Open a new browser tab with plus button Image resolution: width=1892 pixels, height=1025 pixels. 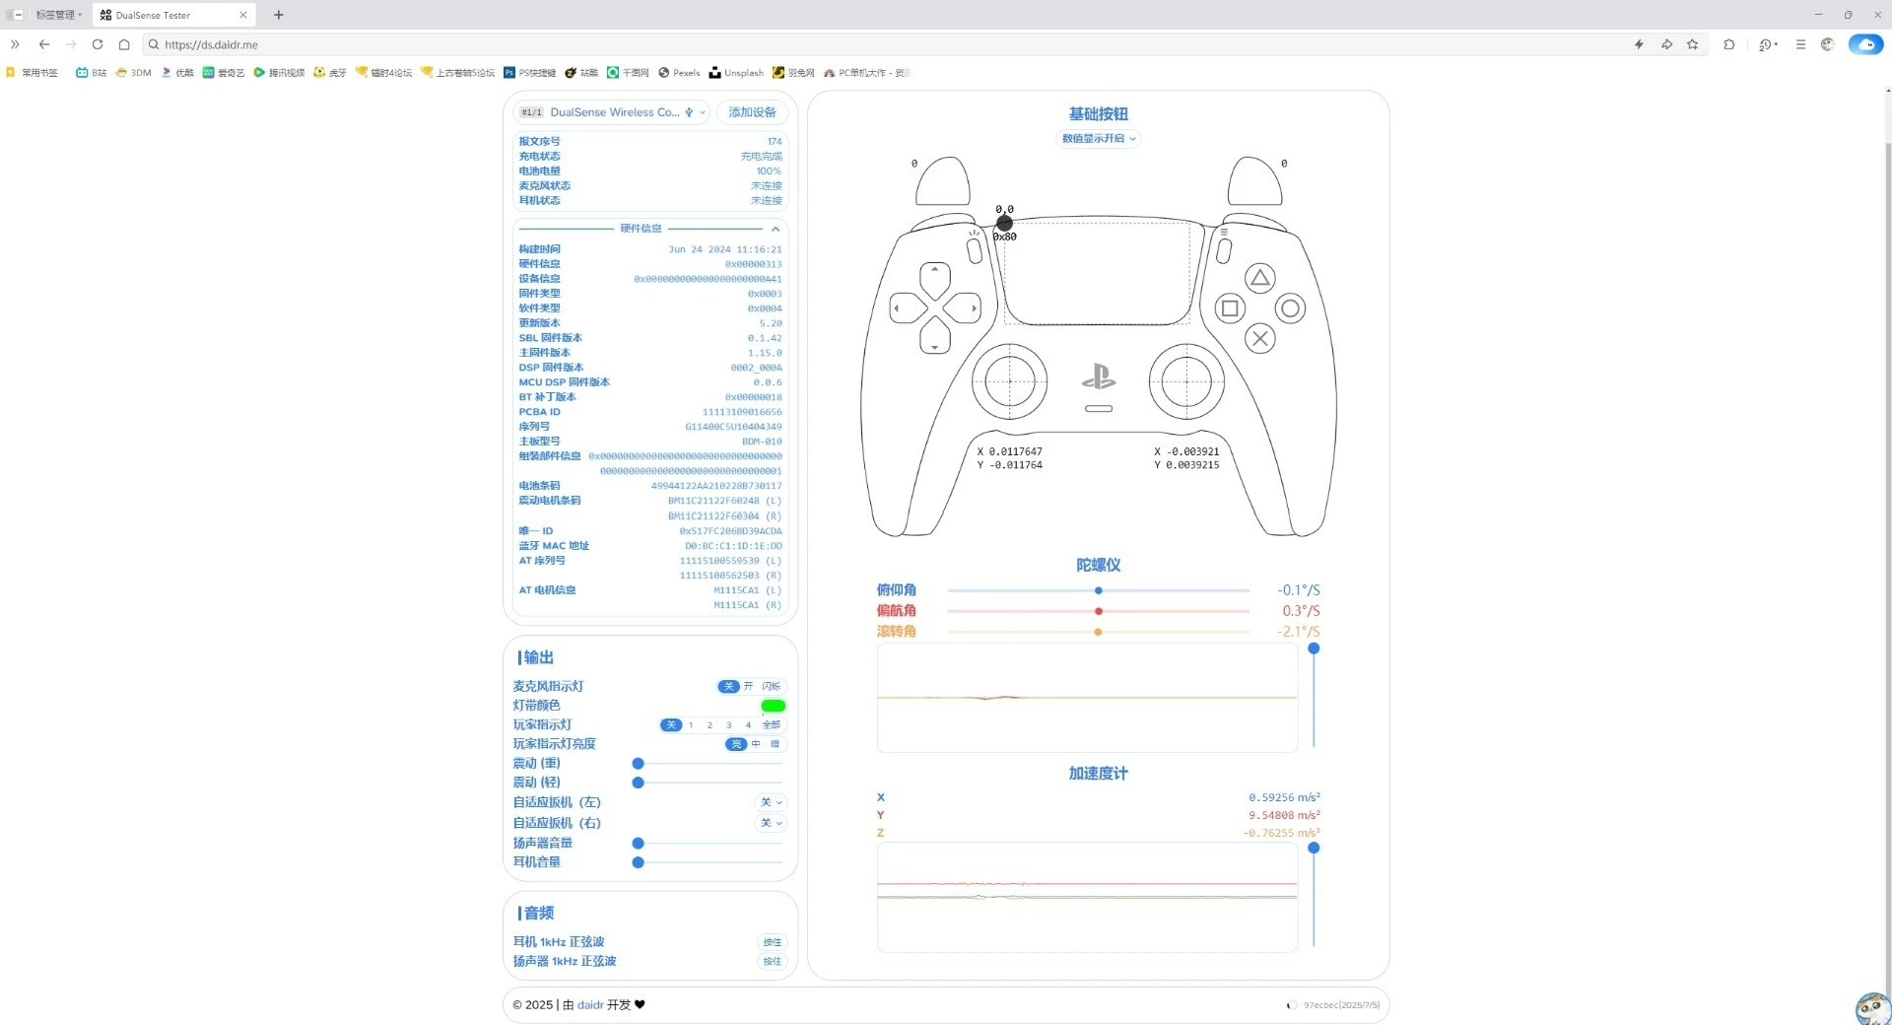pos(279,15)
